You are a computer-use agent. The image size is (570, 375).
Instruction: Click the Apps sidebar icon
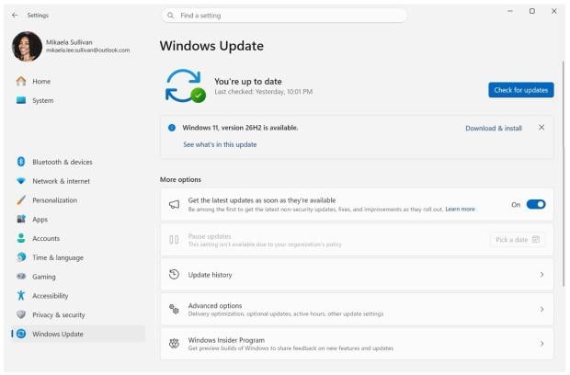pyautogui.click(x=21, y=219)
